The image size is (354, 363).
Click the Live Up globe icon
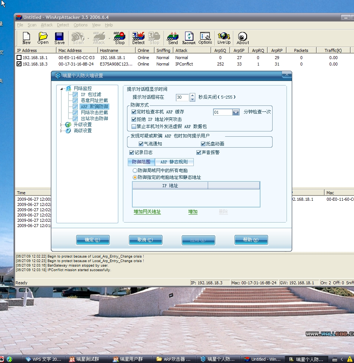pyautogui.click(x=224, y=38)
